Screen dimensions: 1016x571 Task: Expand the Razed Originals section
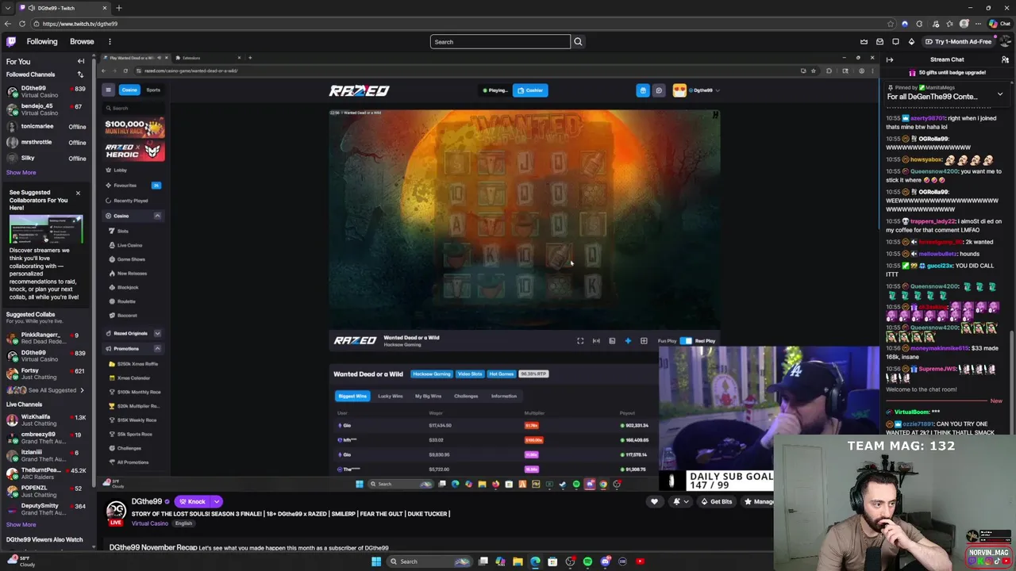coord(157,334)
